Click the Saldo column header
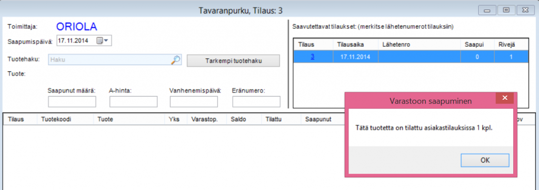 pos(244,119)
